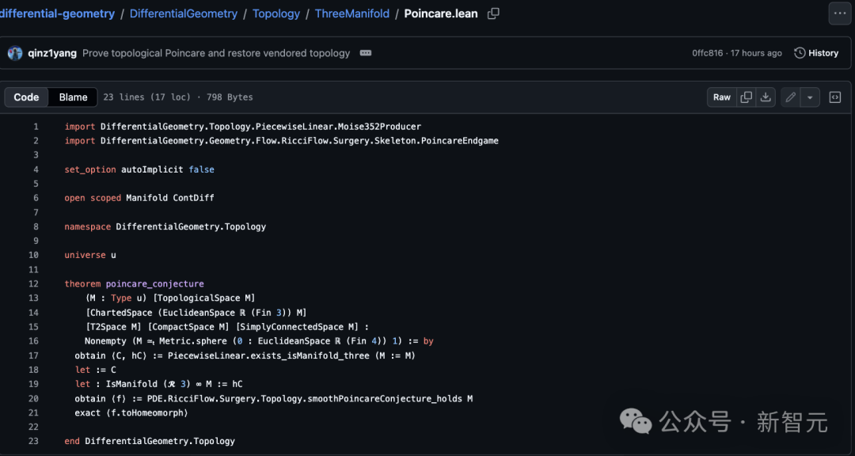This screenshot has height=456, width=855.
Task: View the file History
Action: tap(816, 53)
